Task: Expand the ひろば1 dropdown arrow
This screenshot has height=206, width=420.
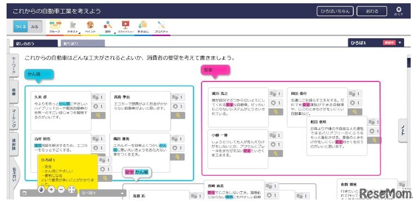Action: (400, 43)
